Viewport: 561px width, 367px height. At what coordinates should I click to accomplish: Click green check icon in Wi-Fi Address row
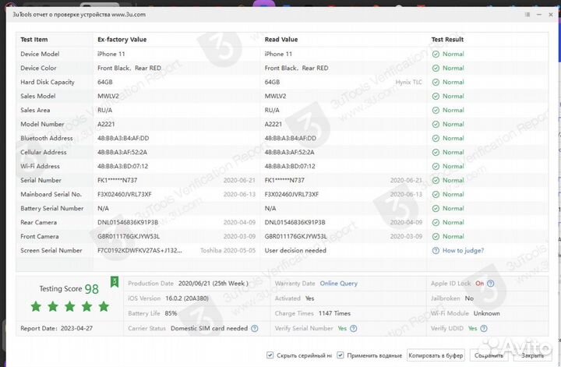436,166
